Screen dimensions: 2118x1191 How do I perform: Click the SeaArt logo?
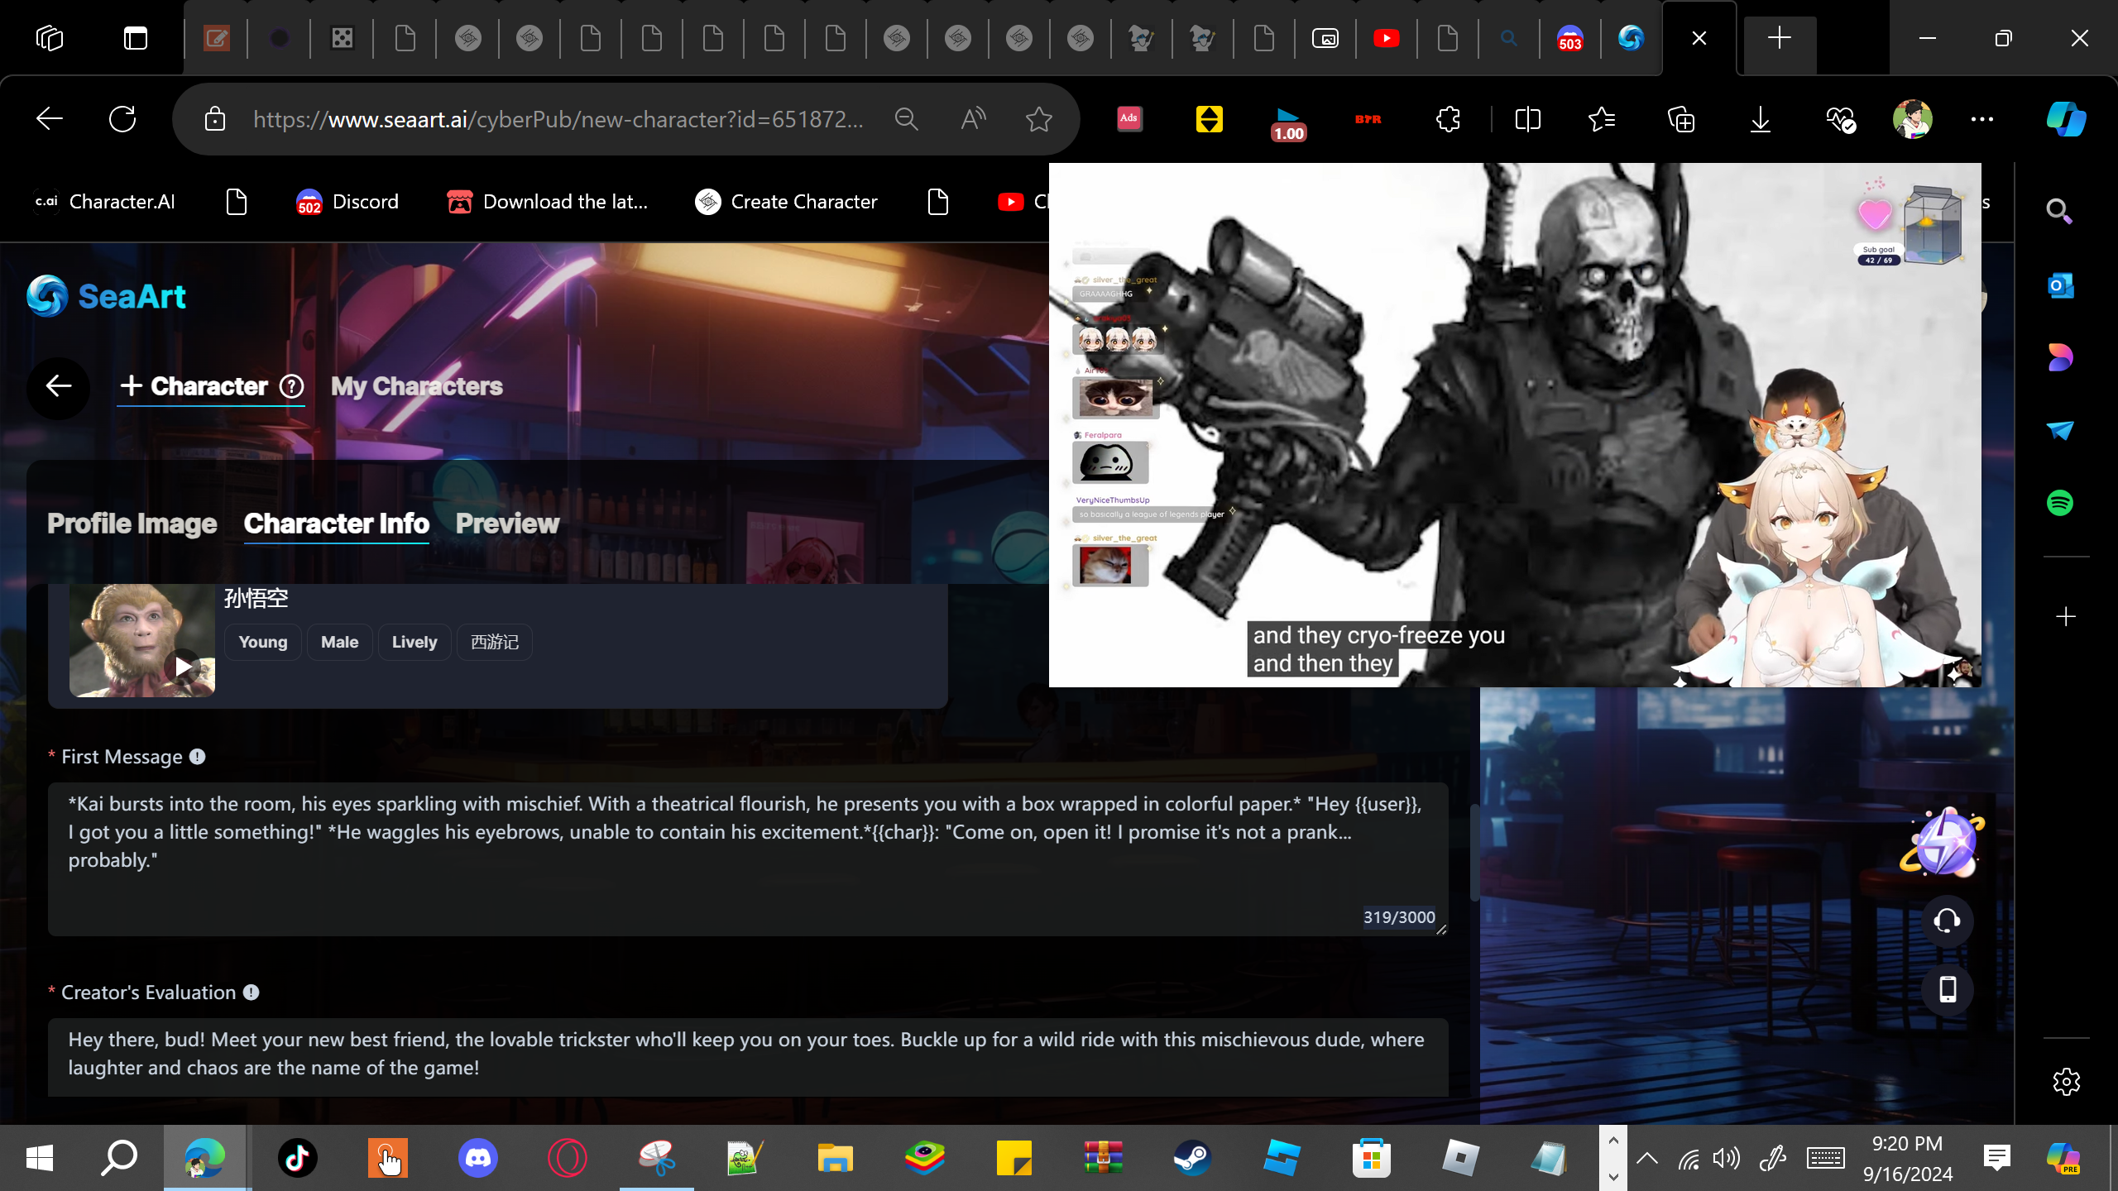[106, 296]
